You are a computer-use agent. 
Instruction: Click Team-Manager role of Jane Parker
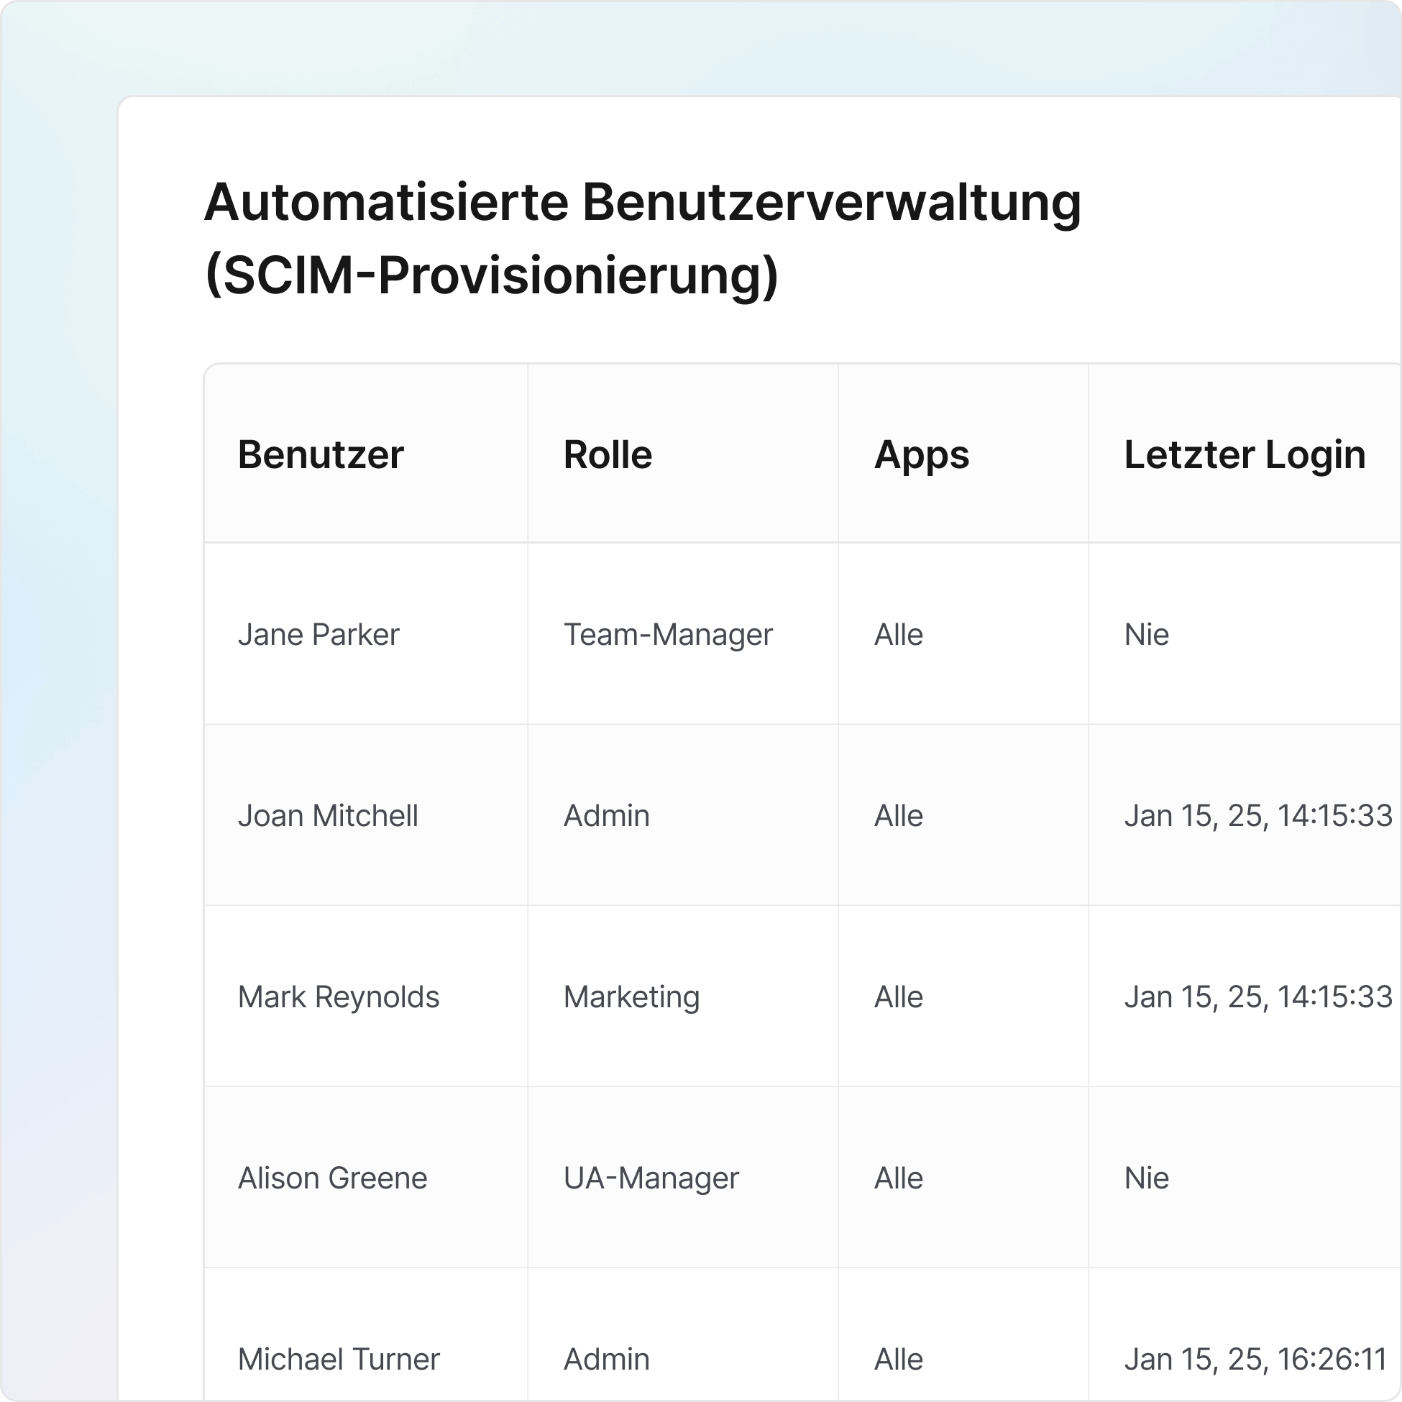coord(668,635)
